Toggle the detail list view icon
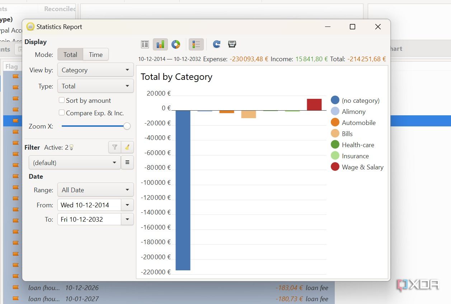The image size is (451, 304). (x=145, y=44)
